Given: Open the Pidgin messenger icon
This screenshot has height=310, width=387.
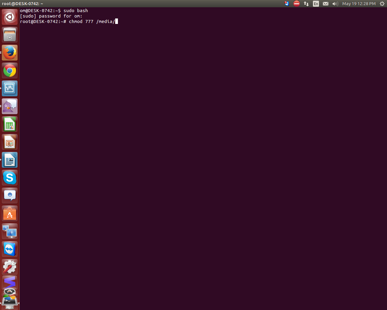Looking at the screenshot, I should (9, 106).
